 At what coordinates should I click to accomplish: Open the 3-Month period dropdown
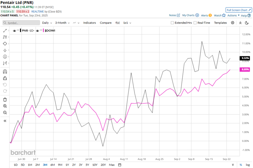62,23
